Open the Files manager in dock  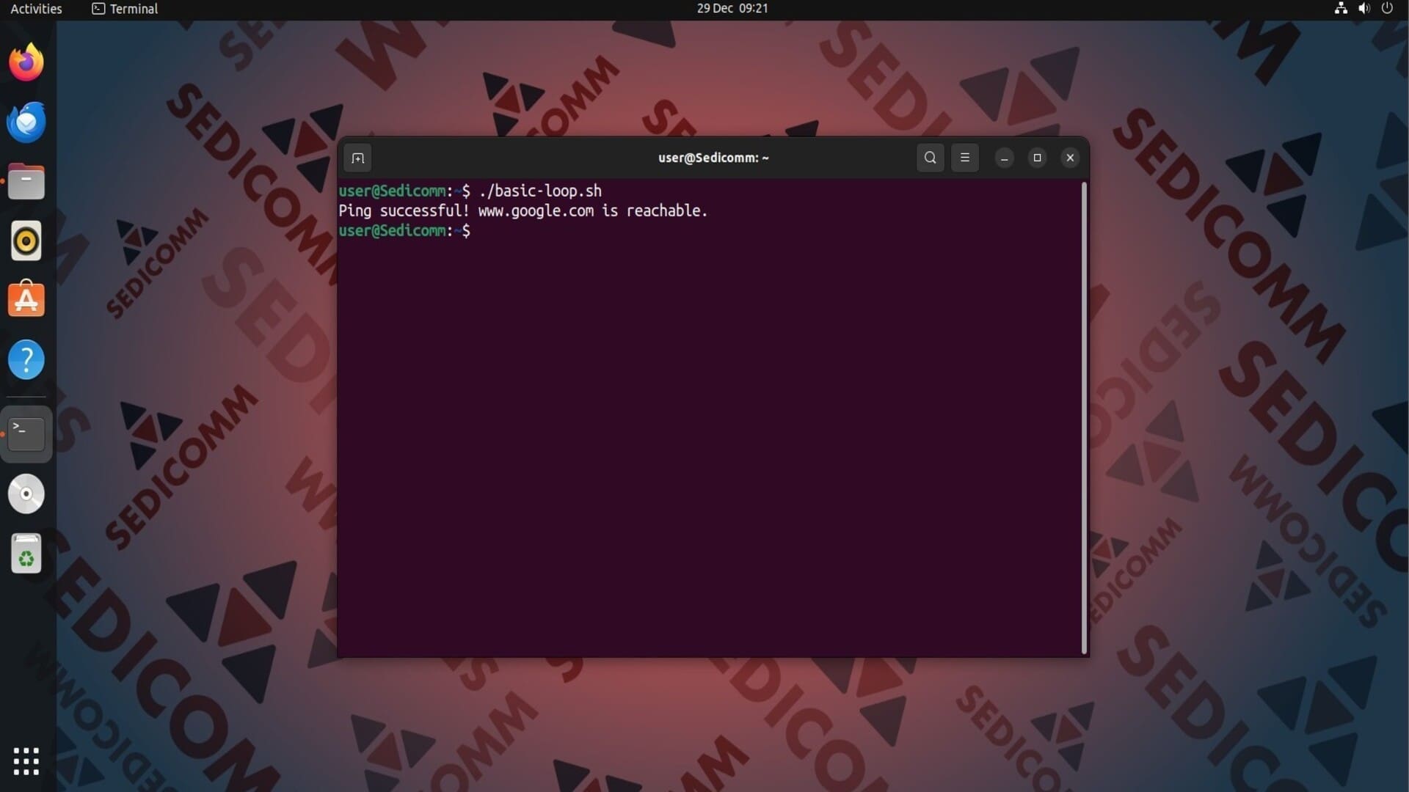tap(26, 181)
